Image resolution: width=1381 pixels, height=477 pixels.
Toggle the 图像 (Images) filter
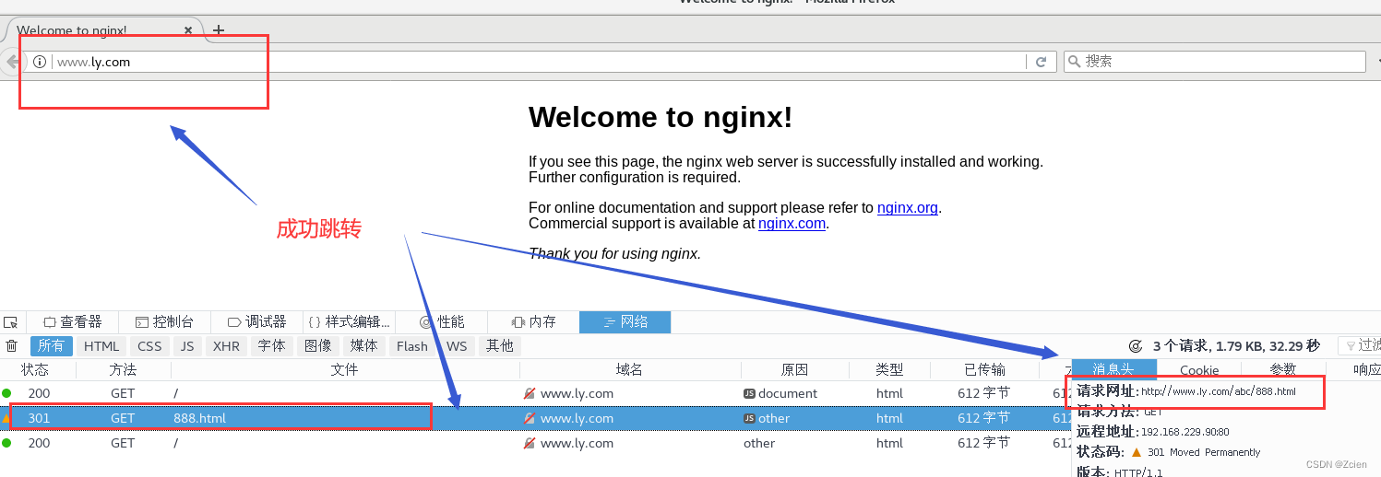[x=318, y=346]
